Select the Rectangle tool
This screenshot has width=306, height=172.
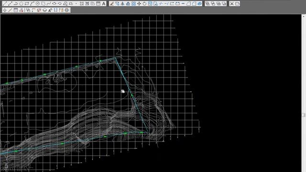[x=27, y=4]
